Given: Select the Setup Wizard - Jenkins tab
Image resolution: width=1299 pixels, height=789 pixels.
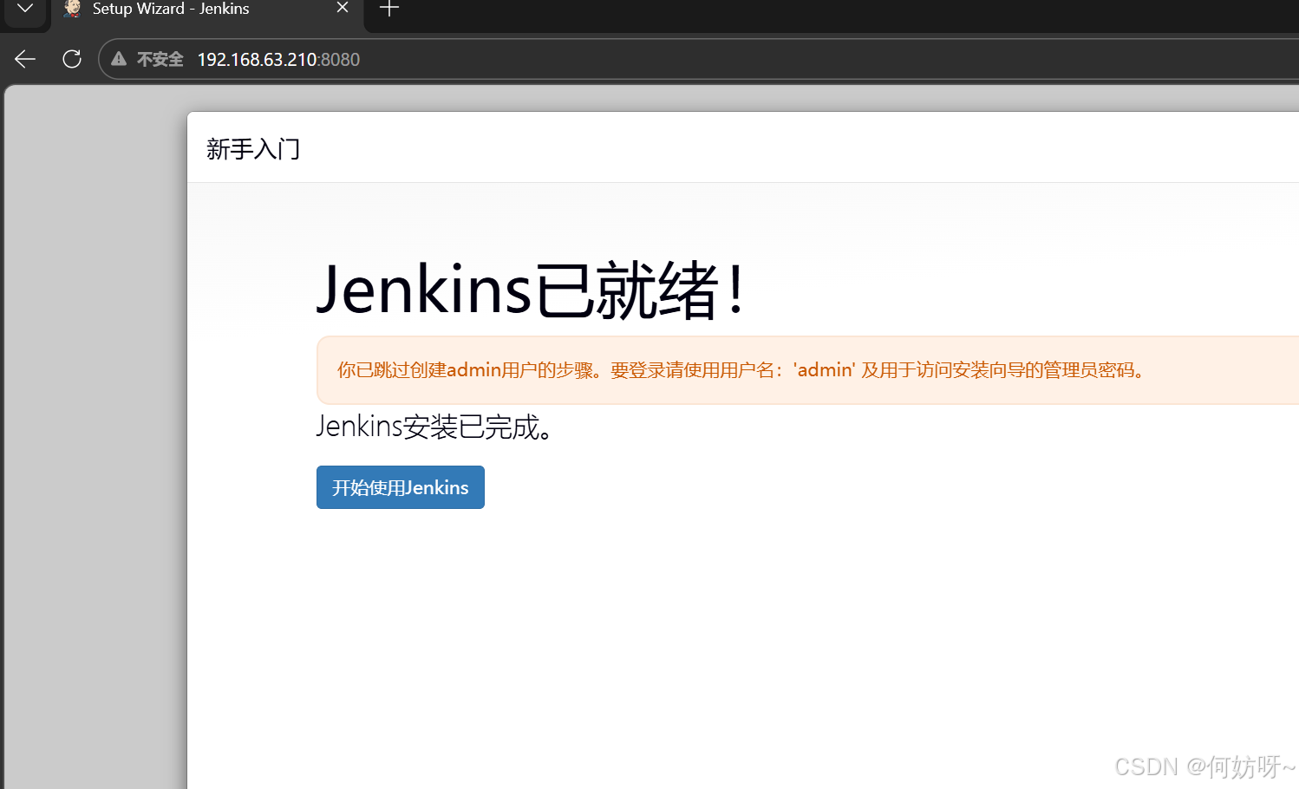Looking at the screenshot, I should [x=208, y=10].
